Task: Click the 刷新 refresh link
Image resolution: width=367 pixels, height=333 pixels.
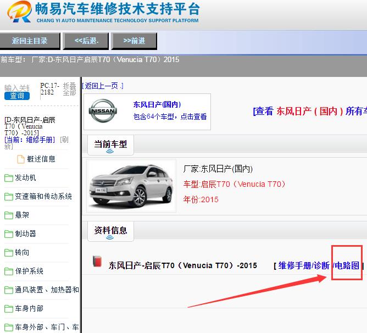Action: tap(36, 143)
